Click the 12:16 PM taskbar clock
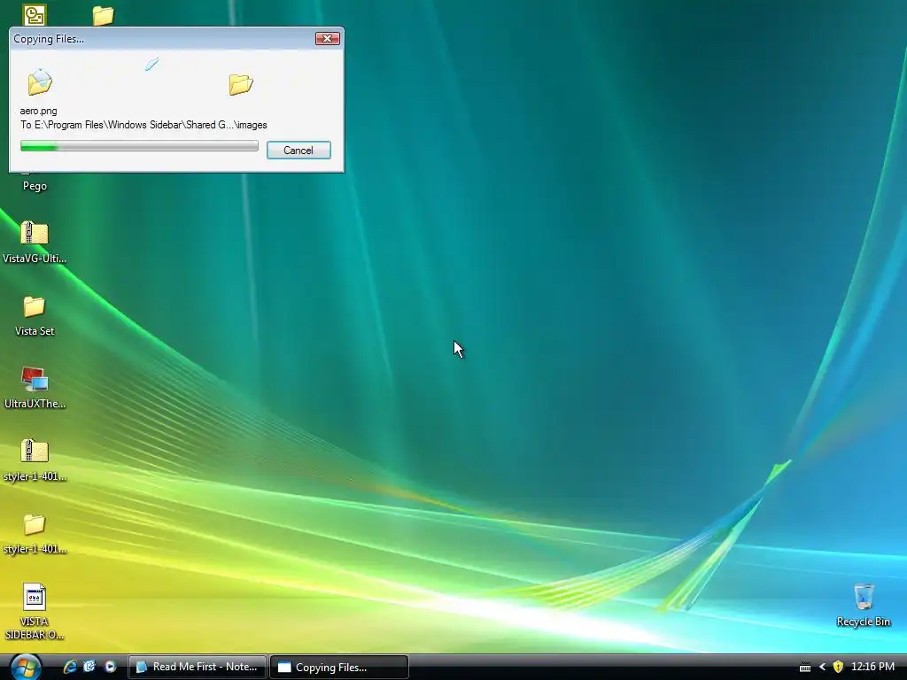The image size is (907, 680). pyautogui.click(x=872, y=667)
